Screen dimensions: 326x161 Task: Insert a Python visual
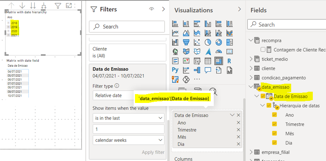click(x=175, y=70)
